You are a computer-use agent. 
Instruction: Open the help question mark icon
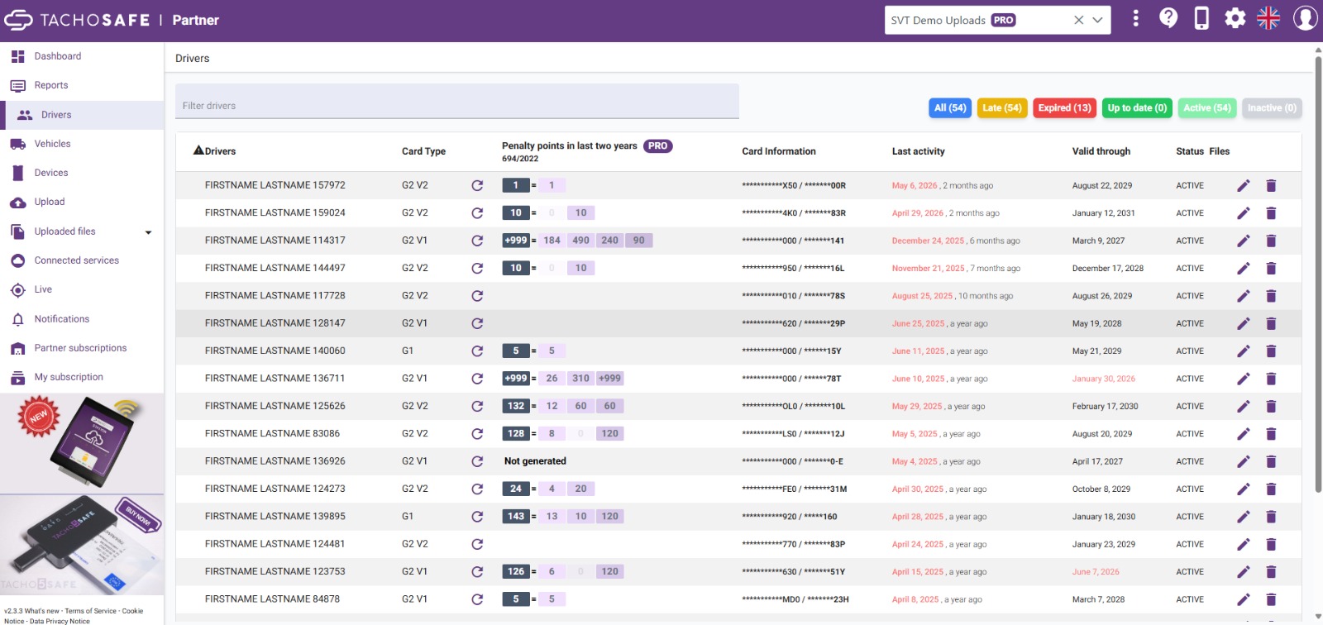[1168, 18]
